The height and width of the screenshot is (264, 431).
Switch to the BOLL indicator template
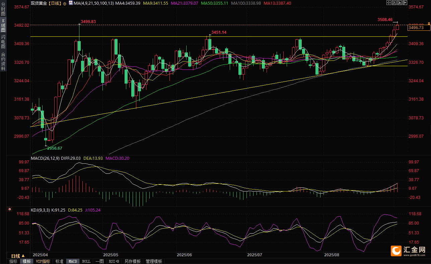(x=86, y=261)
